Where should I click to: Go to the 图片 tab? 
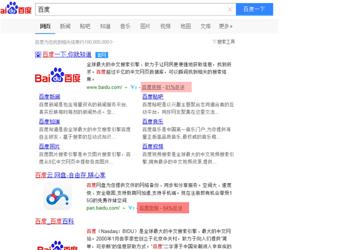145,26
